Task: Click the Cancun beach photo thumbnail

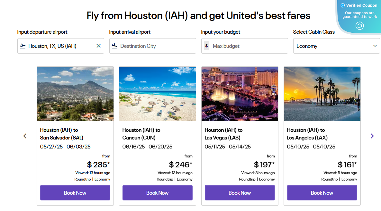Action: click(x=157, y=94)
